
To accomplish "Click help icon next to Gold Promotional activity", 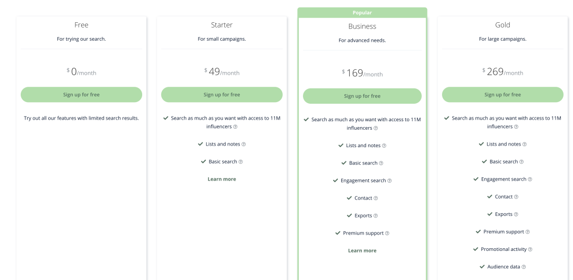I will coord(530,249).
